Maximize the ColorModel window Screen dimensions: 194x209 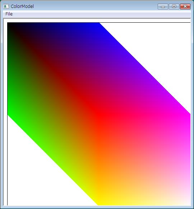point(174,6)
